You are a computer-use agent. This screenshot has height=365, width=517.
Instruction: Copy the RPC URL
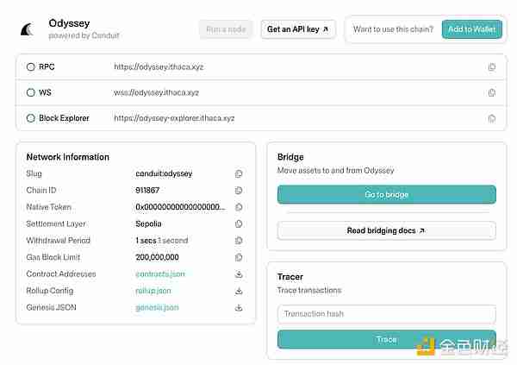click(492, 66)
